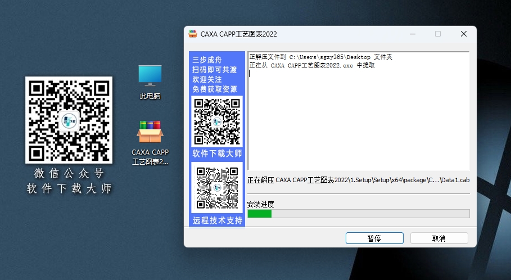Click the 三步成舟 banner text
Viewport: 511px width, 280px height.
[207, 60]
